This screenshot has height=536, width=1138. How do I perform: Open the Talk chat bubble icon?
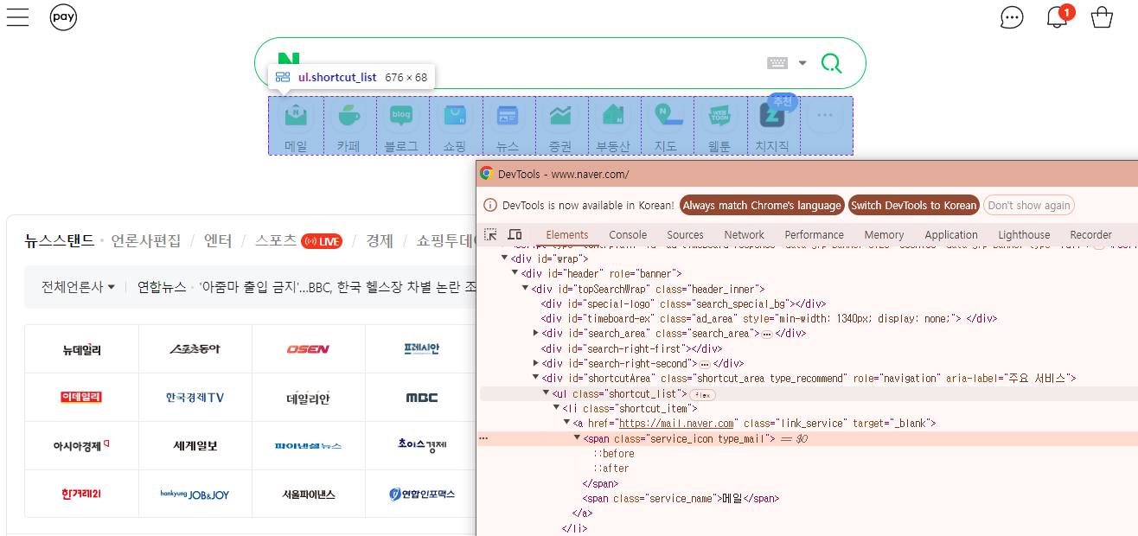pyautogui.click(x=1012, y=17)
